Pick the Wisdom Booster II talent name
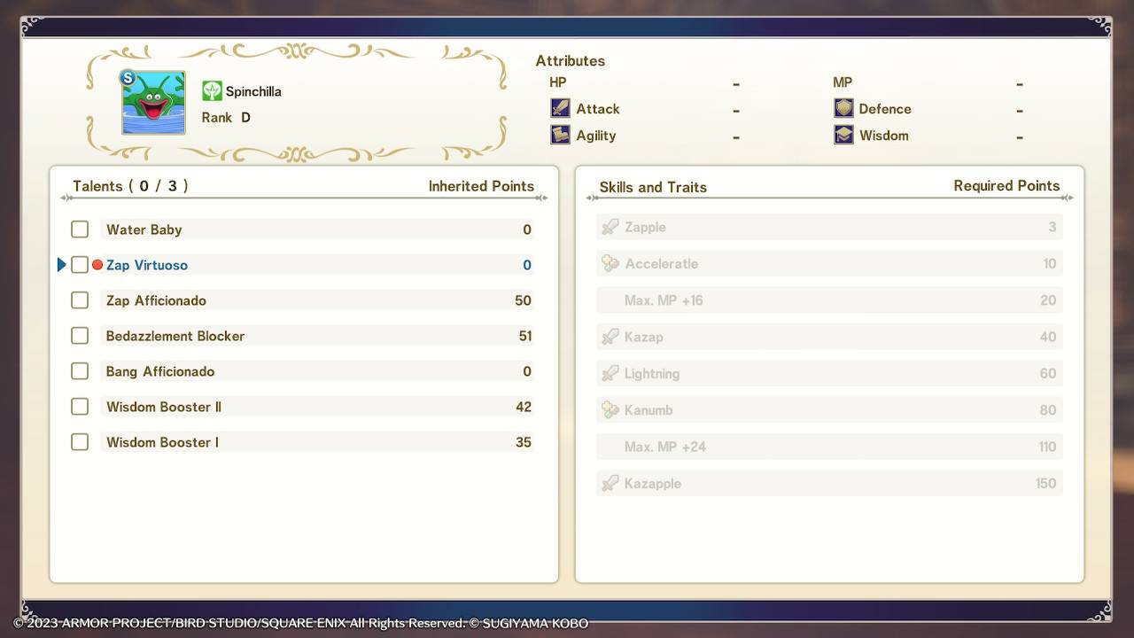Screen dimensions: 1134x638 [x=164, y=407]
